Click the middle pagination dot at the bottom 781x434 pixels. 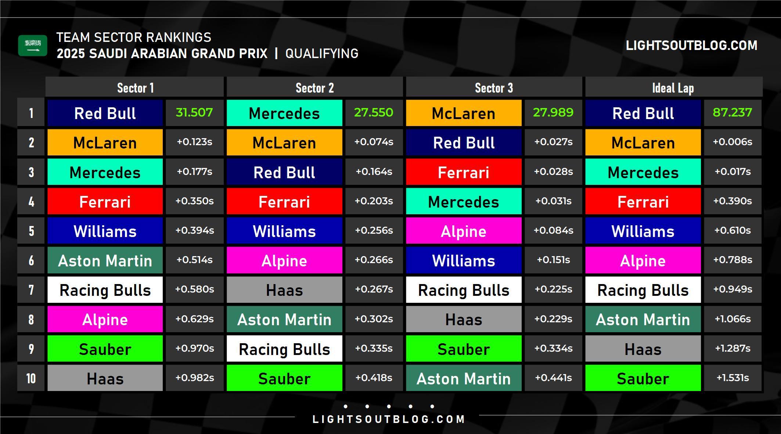click(389, 406)
